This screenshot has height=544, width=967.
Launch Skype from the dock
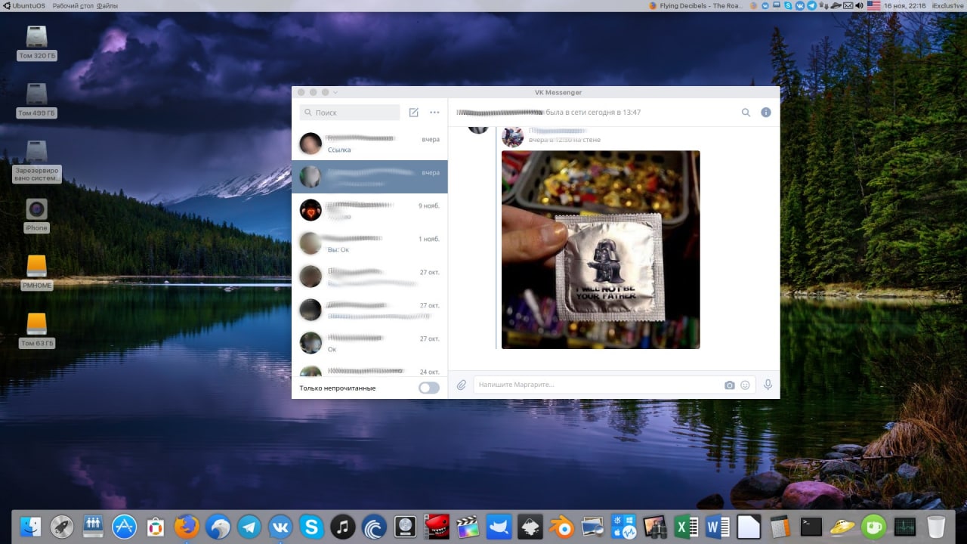[311, 527]
